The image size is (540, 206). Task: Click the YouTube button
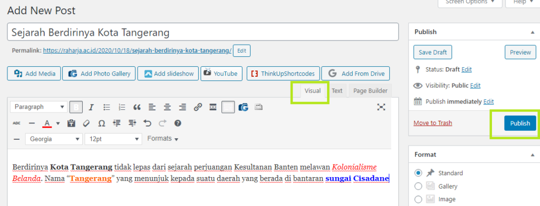[x=221, y=74]
